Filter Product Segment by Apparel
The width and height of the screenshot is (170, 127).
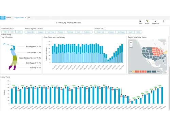pos(41,32)
